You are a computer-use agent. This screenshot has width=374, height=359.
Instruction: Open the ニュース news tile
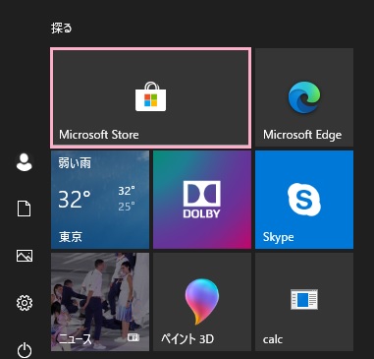coord(100,302)
